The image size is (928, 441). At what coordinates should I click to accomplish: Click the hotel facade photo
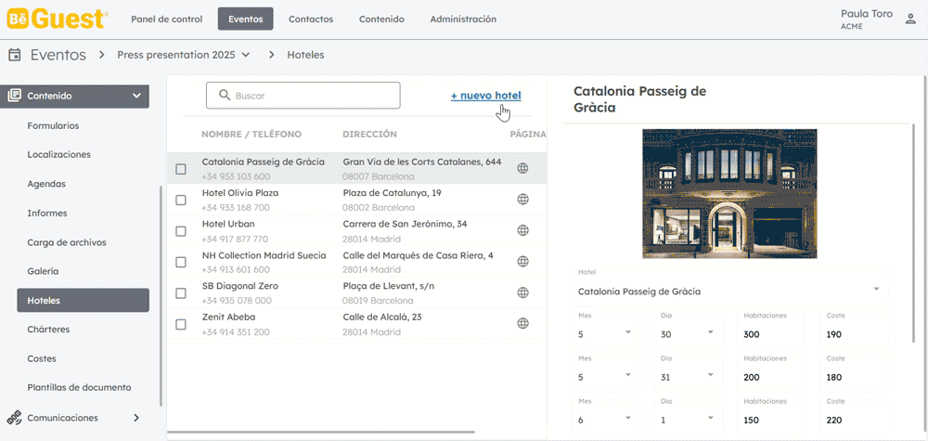(x=729, y=193)
